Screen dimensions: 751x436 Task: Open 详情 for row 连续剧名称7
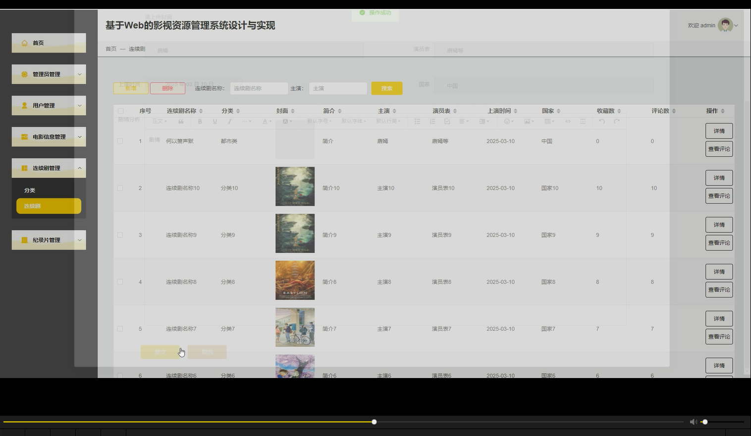point(719,319)
